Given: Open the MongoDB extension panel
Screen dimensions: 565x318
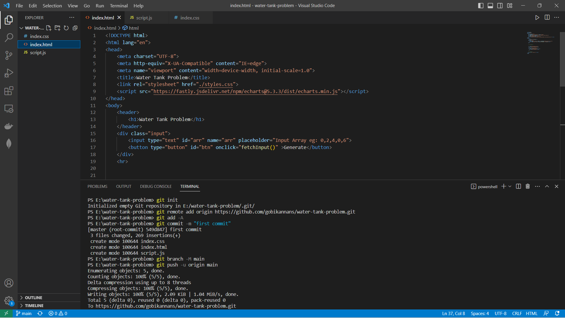Looking at the screenshot, I should click(x=9, y=144).
